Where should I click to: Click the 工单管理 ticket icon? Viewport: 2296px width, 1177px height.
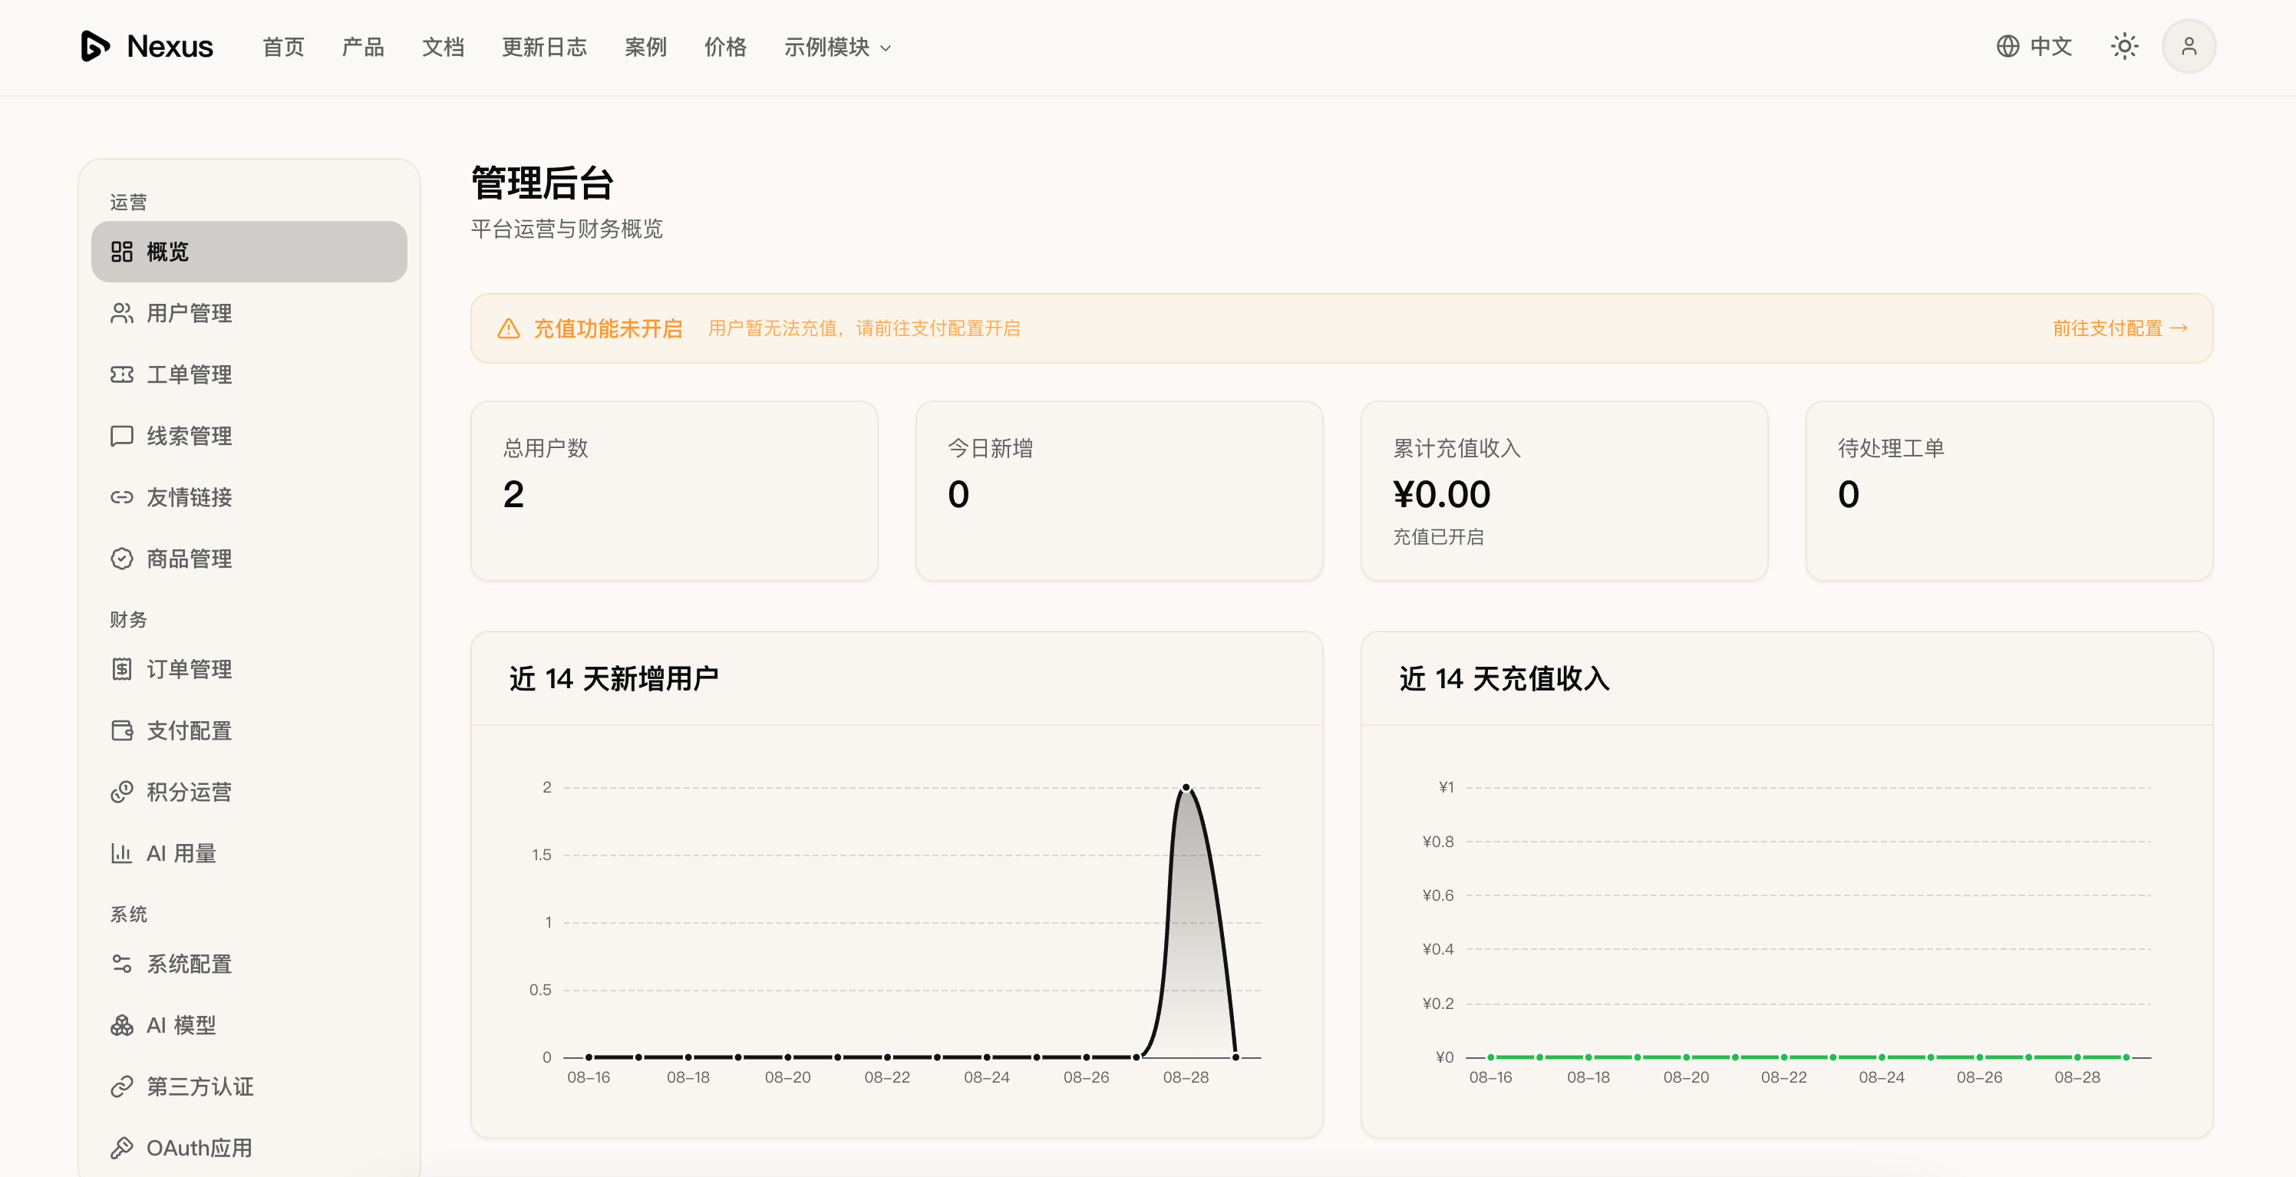click(x=122, y=375)
